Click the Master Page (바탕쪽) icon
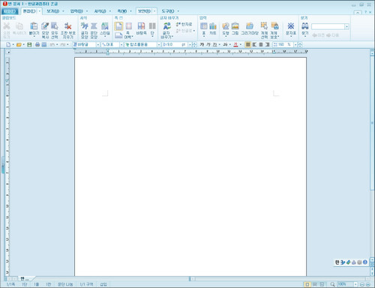 141,26
